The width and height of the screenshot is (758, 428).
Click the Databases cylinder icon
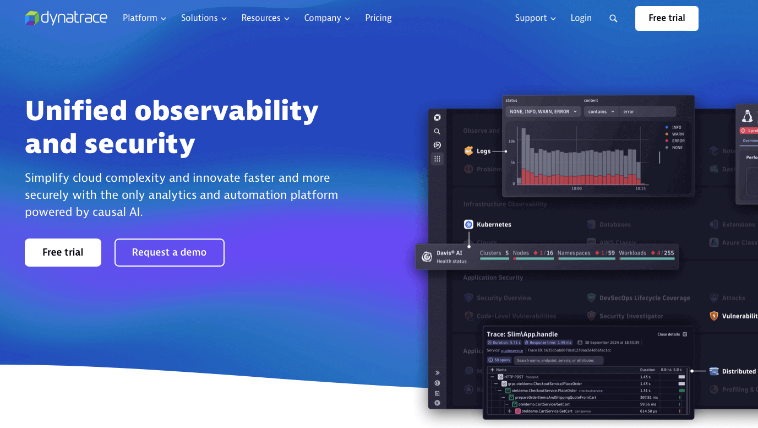(591, 224)
